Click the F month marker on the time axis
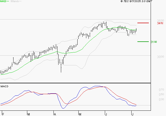This screenshot has width=166, height=116. (x=3, y=114)
